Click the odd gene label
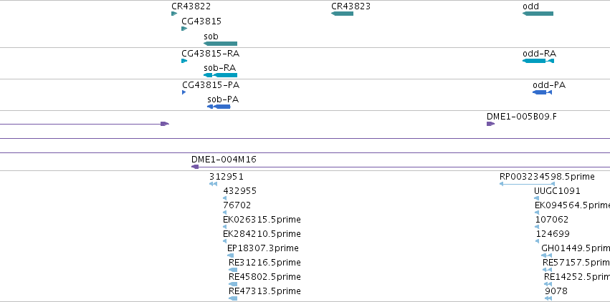Screen dimensions: 610x302 pyautogui.click(x=530, y=6)
